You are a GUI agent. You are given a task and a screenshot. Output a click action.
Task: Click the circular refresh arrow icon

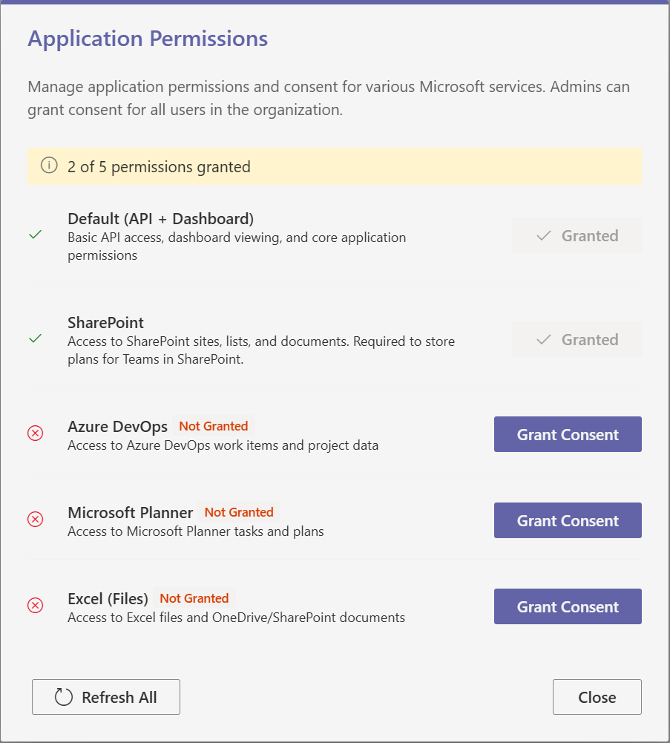(x=64, y=697)
